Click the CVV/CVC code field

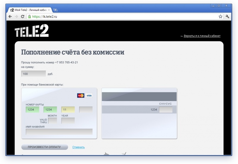click(x=166, y=109)
